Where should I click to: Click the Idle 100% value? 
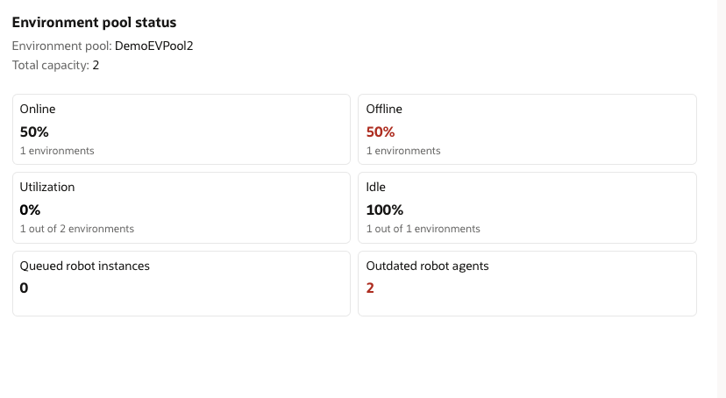384,210
